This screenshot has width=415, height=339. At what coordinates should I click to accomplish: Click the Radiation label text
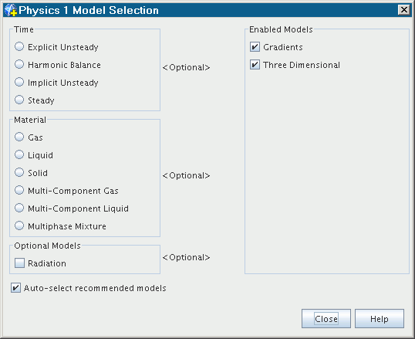point(47,263)
